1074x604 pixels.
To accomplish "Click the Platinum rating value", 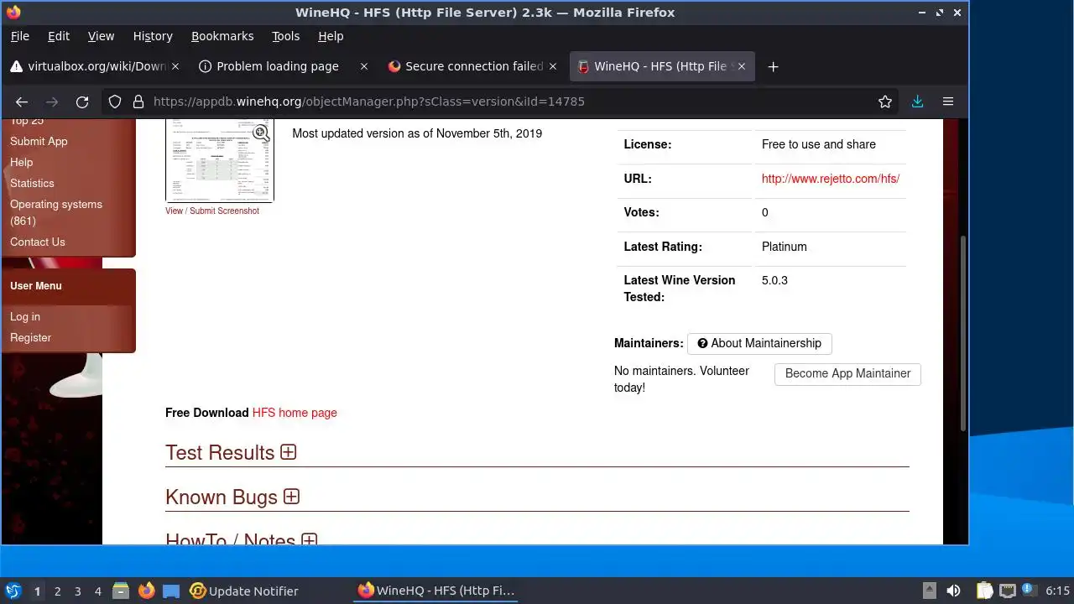I will 785,247.
